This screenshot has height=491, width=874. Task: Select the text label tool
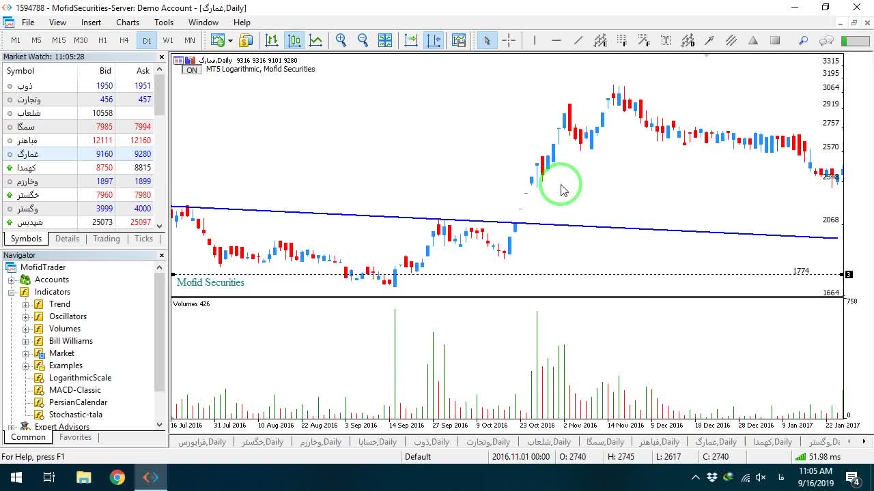pyautogui.click(x=666, y=40)
